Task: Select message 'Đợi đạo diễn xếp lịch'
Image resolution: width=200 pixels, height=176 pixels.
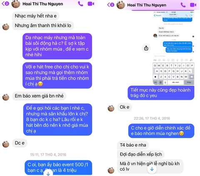Action: point(141,154)
